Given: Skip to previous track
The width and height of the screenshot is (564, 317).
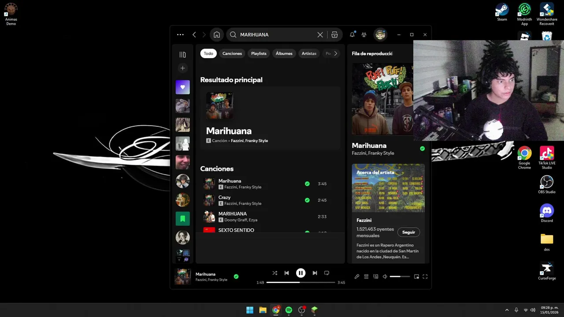Looking at the screenshot, I should 287,273.
